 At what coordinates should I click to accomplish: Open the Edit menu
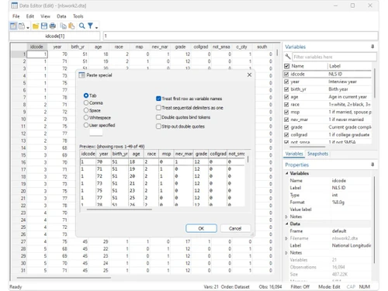pos(30,16)
